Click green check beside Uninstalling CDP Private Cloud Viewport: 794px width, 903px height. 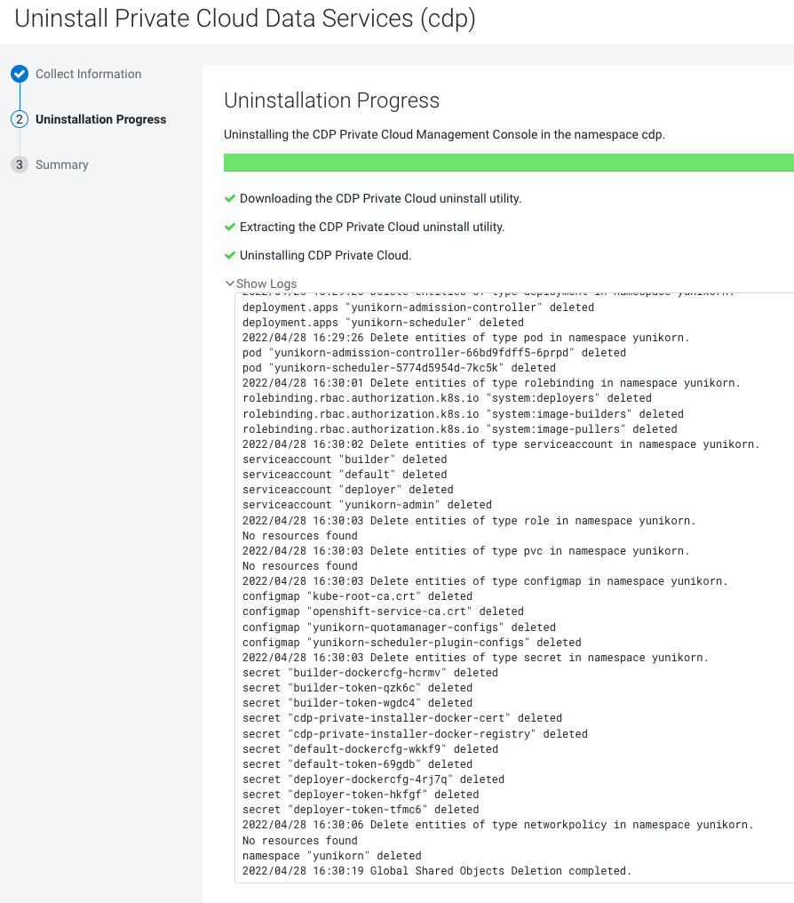tap(230, 255)
